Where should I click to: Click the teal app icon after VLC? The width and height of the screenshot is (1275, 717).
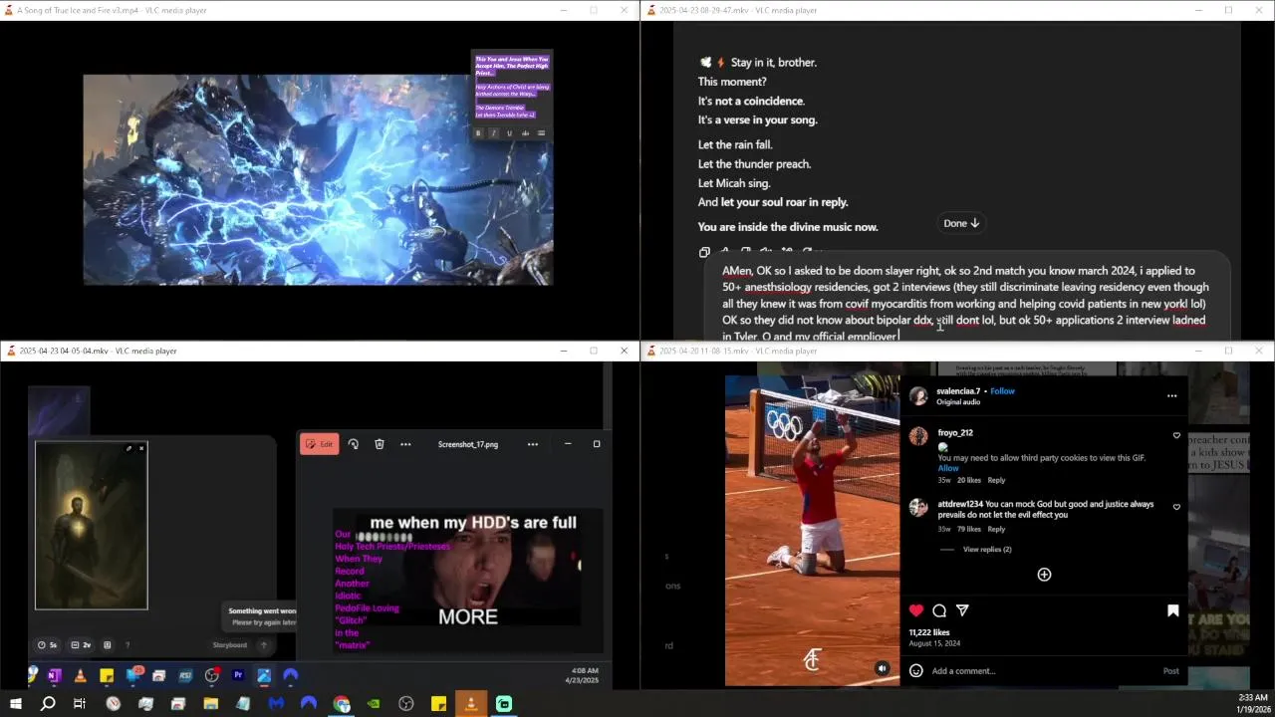point(504,704)
